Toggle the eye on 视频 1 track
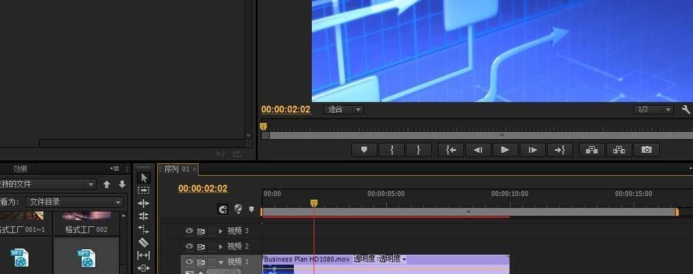 click(189, 262)
